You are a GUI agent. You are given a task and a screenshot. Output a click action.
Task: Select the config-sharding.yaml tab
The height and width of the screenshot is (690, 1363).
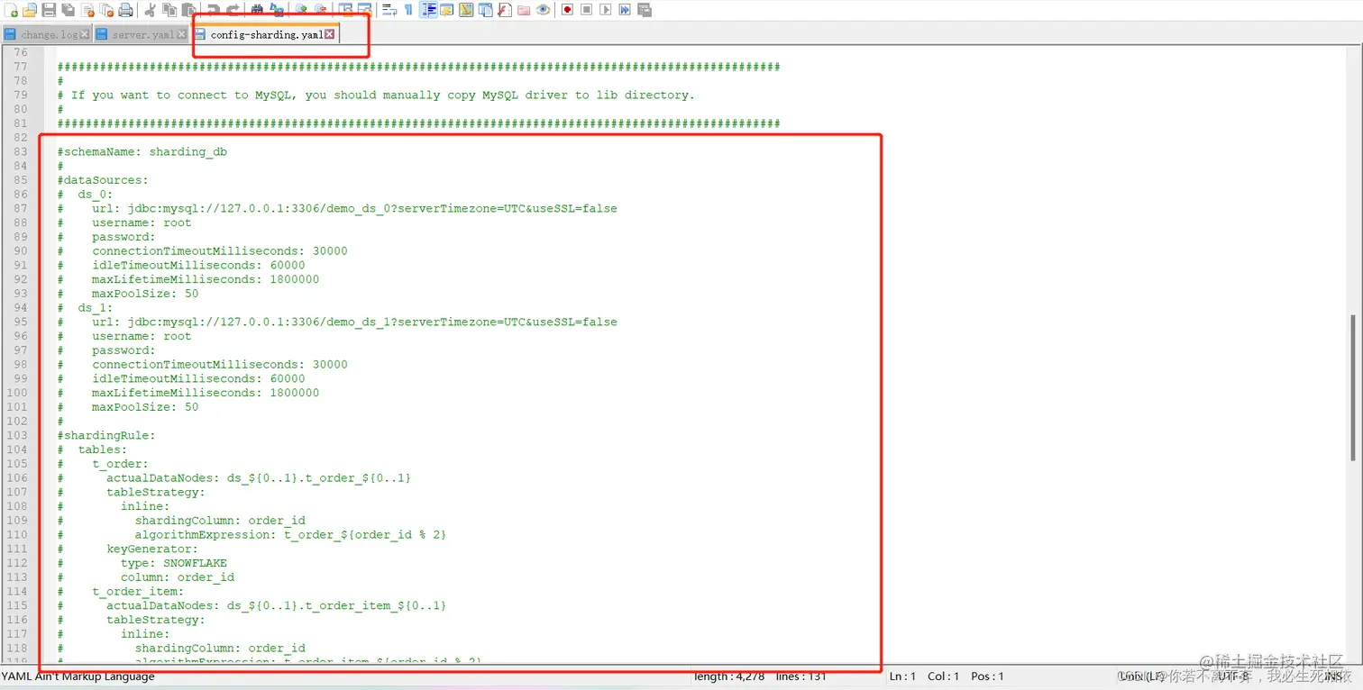266,34
